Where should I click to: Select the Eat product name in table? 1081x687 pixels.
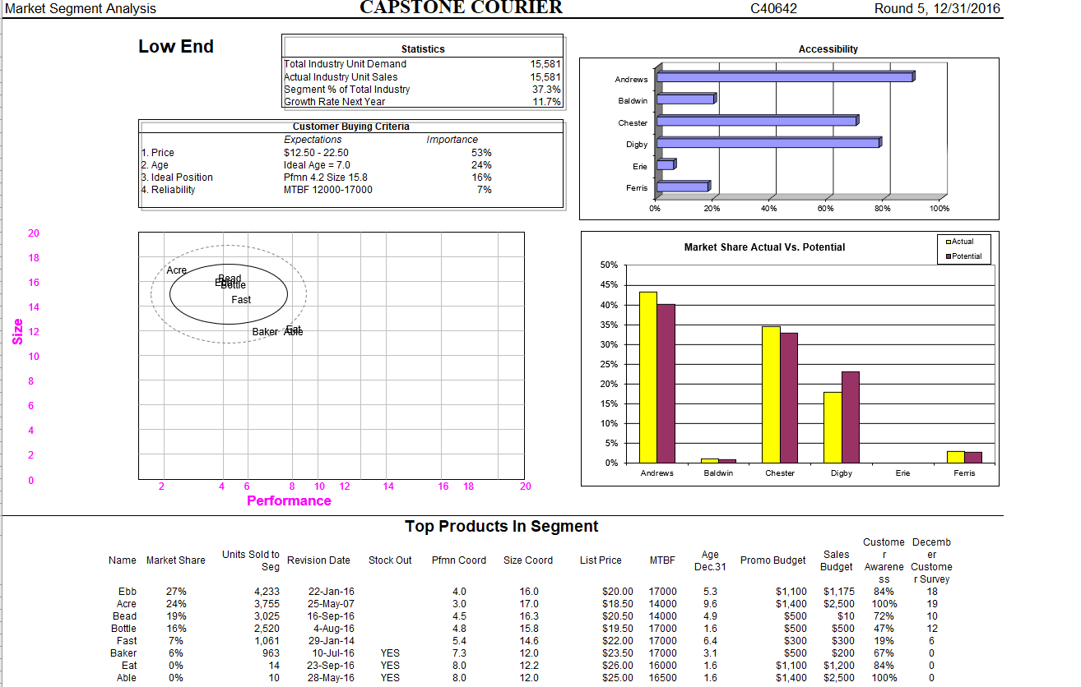tap(130, 666)
